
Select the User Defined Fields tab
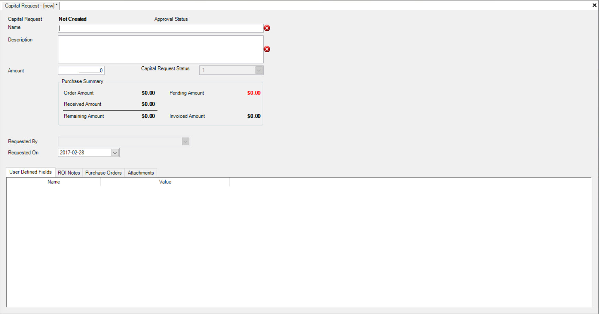(30, 171)
